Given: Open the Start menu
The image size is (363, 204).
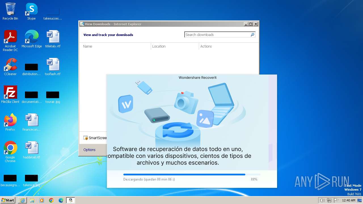Looking at the screenshot, I should (x=8, y=200).
